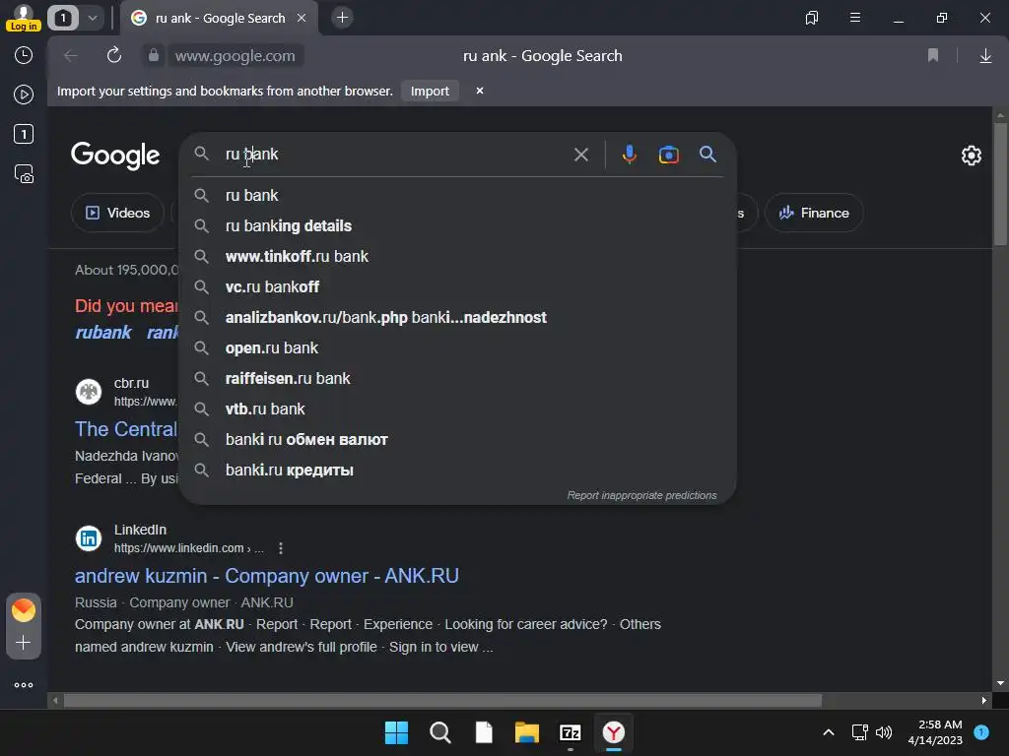Choose suggestion 'www.tinkoff.ru bank'
This screenshot has height=756, width=1009.
(457, 257)
